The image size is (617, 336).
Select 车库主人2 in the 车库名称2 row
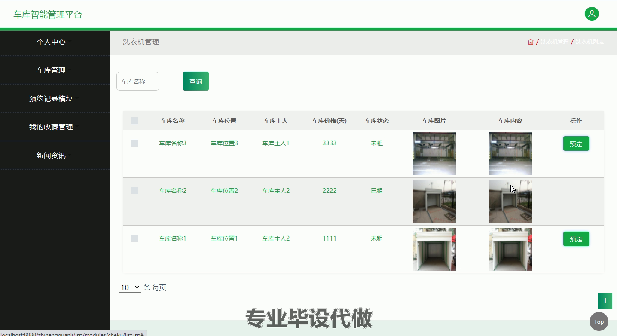[276, 191]
